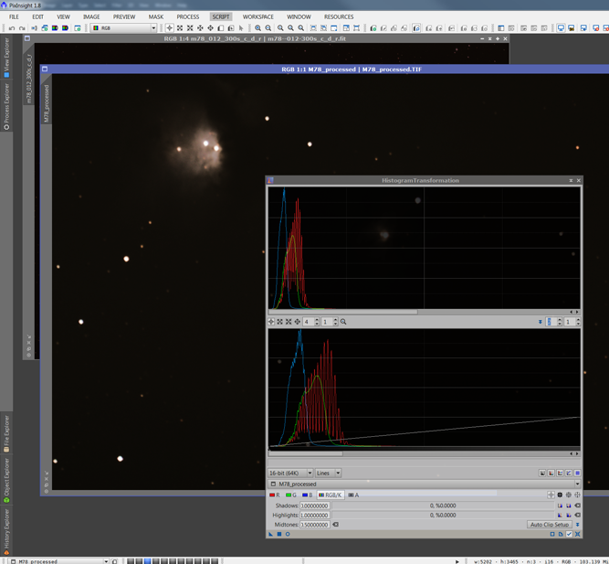Click the Apply square icon in HistogramTransformation

pos(279,535)
